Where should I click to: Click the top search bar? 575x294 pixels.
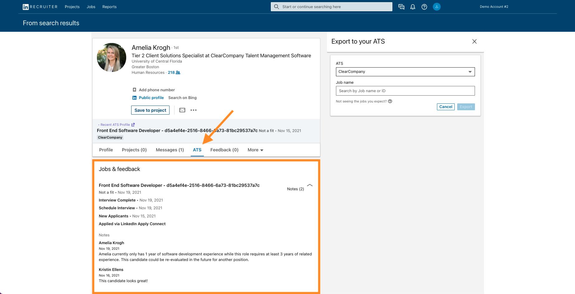(x=331, y=7)
